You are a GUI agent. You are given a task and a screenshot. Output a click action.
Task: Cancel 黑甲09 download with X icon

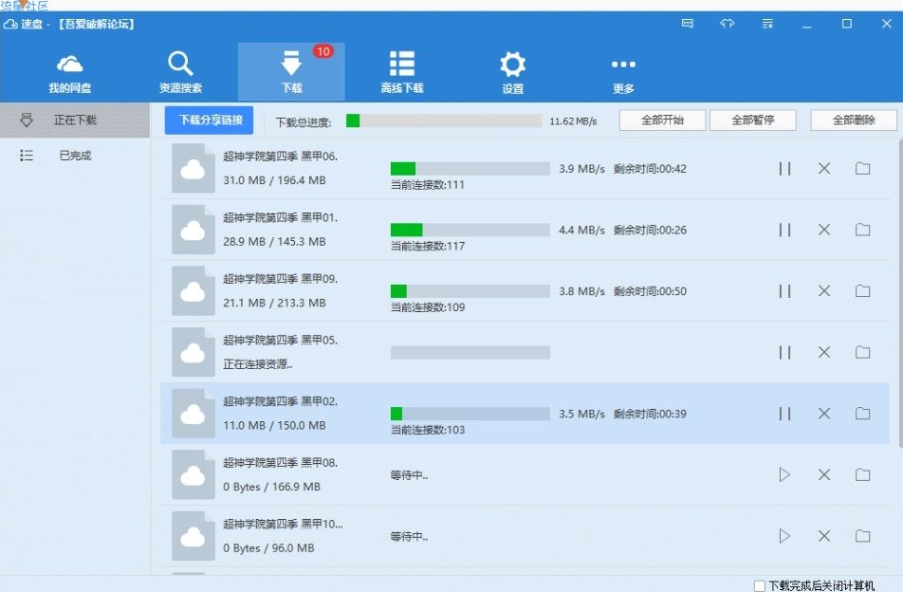[824, 291]
